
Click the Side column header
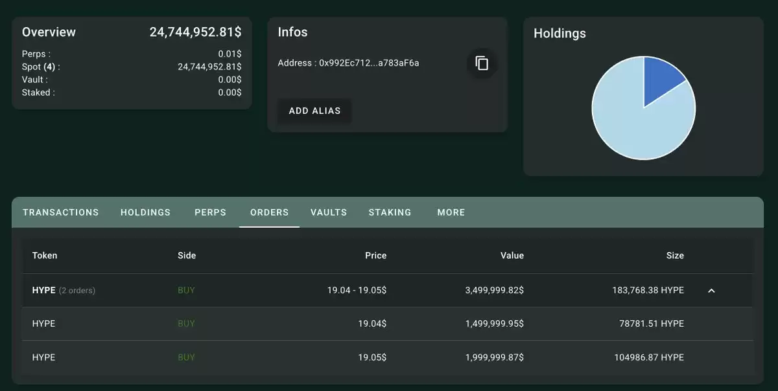coord(187,256)
